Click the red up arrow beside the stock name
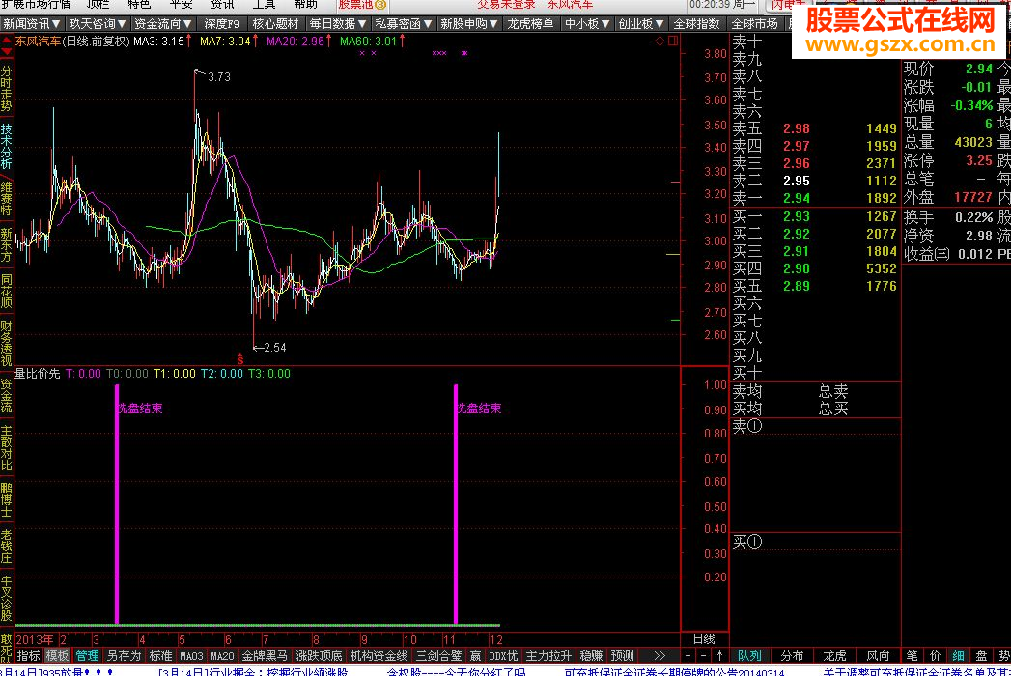The height and width of the screenshot is (676, 1011). (7, 42)
